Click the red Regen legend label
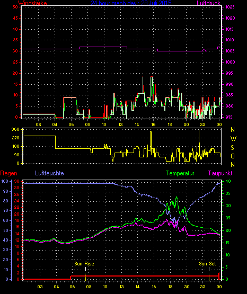The image size is (247, 294). coord(9,173)
